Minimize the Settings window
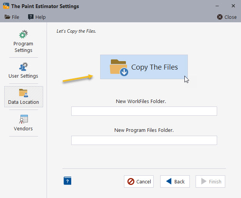The image size is (241, 198). click(217, 6)
